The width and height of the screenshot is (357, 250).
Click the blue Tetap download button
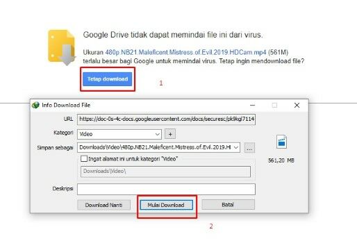pyautogui.click(x=107, y=79)
